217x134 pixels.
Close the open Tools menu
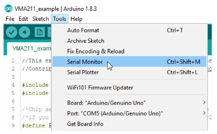60,19
